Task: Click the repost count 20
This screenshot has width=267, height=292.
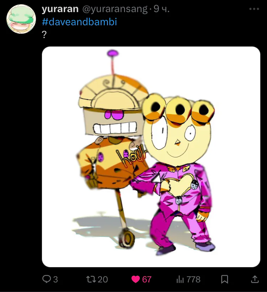Action: click(x=103, y=279)
